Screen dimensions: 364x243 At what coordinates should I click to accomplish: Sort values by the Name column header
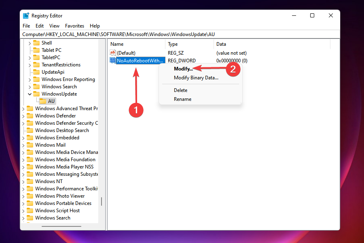click(x=137, y=44)
